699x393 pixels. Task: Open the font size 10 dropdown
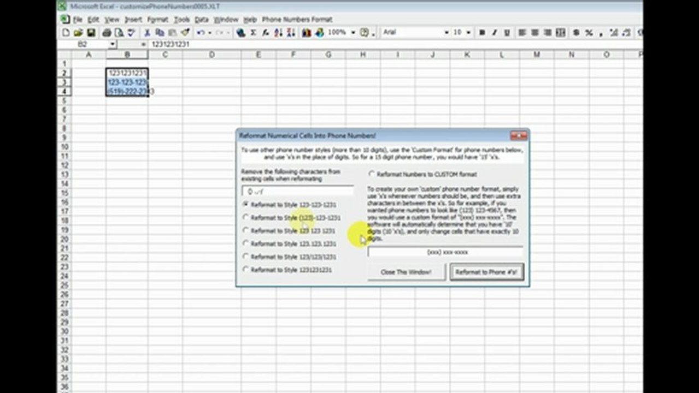click(468, 33)
